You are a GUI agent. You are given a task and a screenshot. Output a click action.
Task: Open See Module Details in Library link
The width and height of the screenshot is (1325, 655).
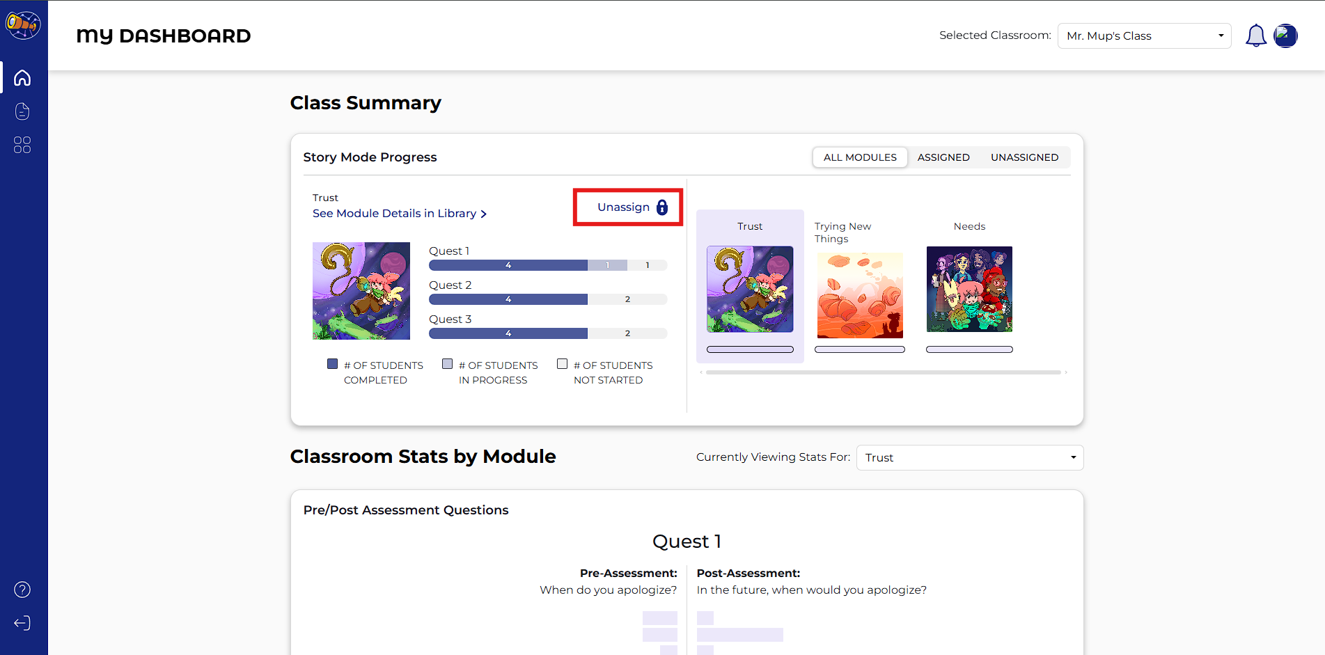click(x=399, y=214)
